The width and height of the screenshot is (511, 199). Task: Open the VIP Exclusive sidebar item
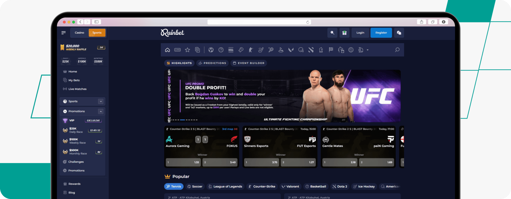[82, 120]
